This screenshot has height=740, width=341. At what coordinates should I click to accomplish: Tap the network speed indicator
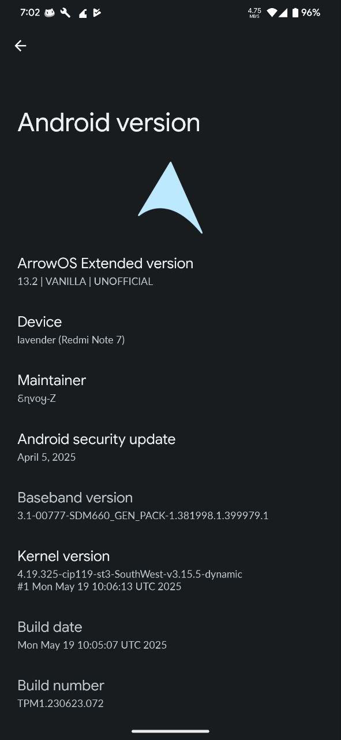click(254, 13)
